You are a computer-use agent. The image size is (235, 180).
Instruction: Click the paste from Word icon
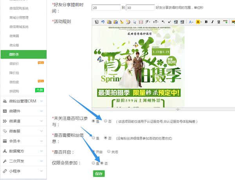tap(116, 22)
